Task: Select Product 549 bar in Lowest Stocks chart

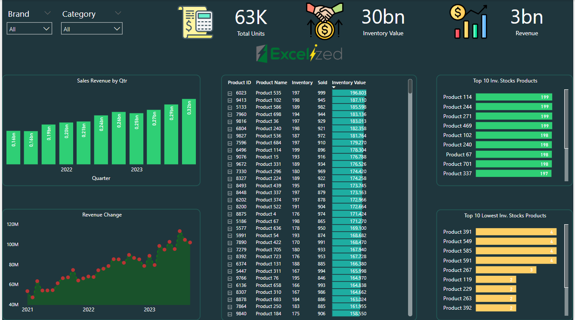Action: tap(516, 241)
